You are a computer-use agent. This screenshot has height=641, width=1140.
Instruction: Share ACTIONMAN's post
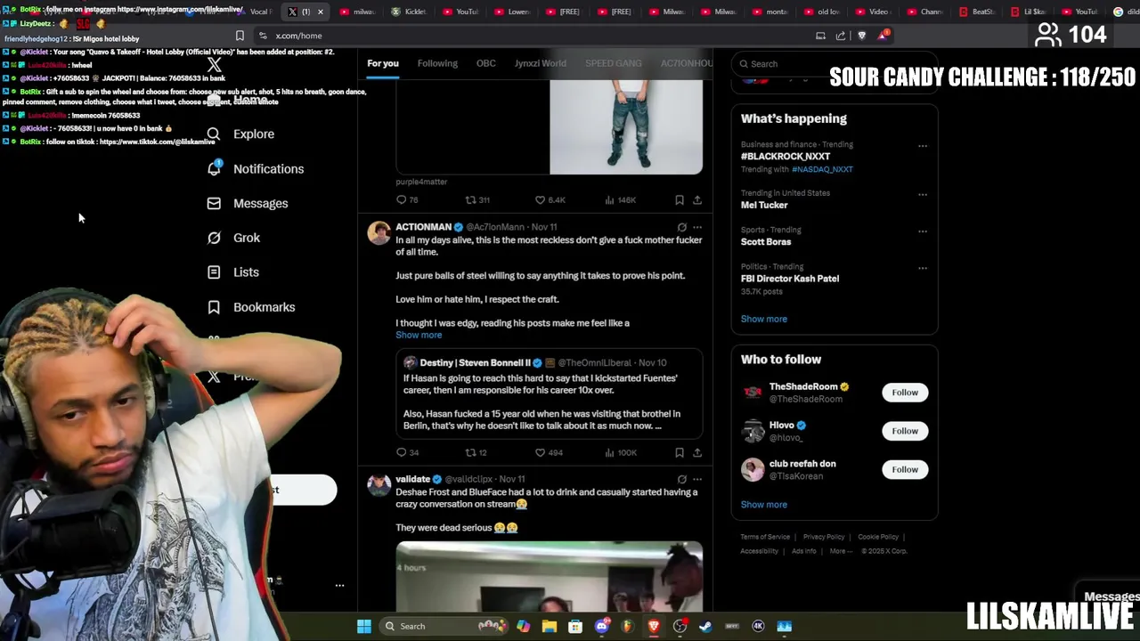coord(697,452)
